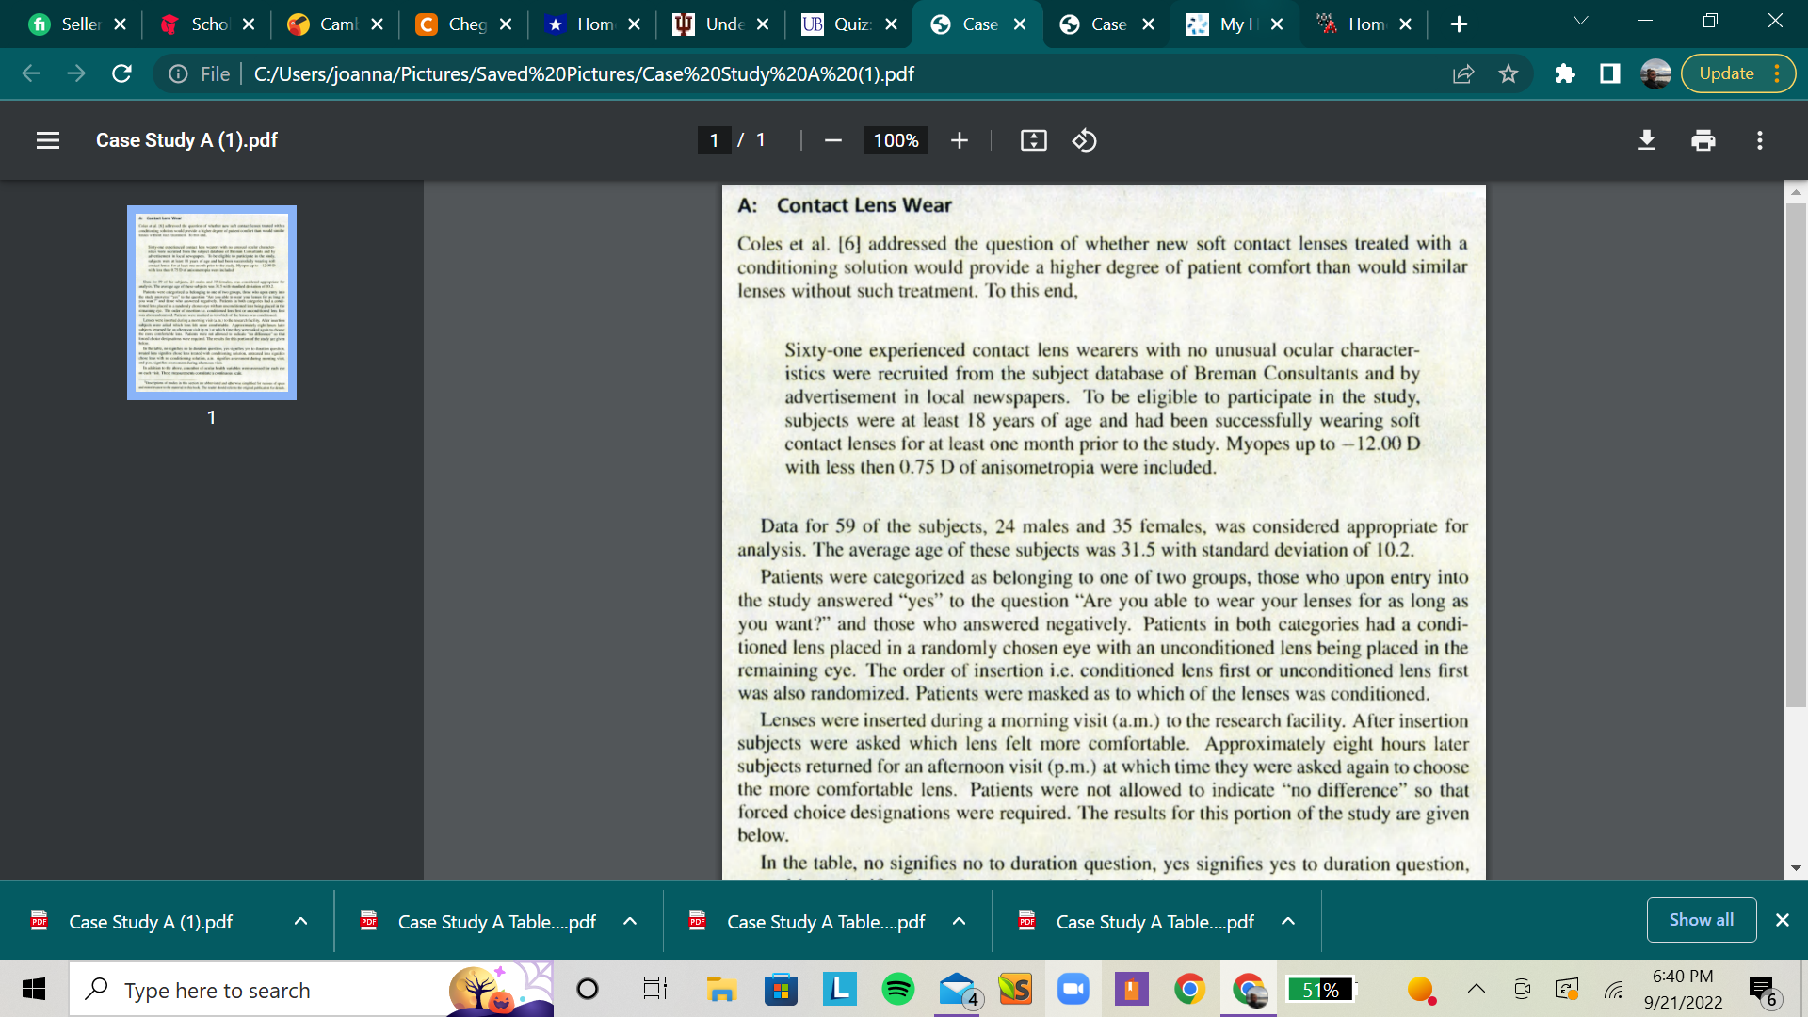The width and height of the screenshot is (1808, 1017).
Task: Open the PDF sidebar menu
Action: [x=47, y=140]
